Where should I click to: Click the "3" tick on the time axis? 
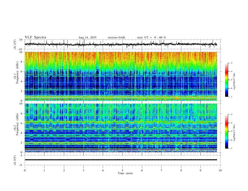(83, 170)
